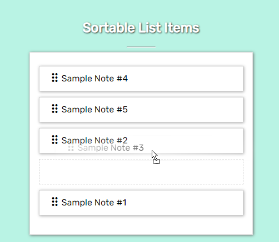Click the divider line under the heading

coord(141,47)
